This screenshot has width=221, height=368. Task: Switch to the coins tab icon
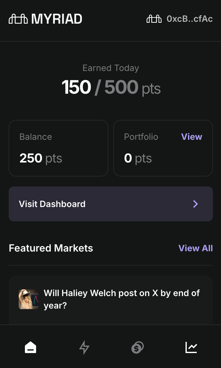[x=138, y=347]
